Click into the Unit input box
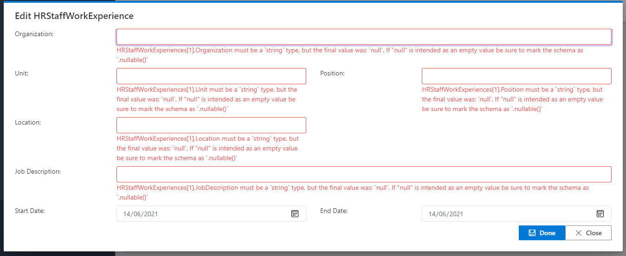 (211, 76)
